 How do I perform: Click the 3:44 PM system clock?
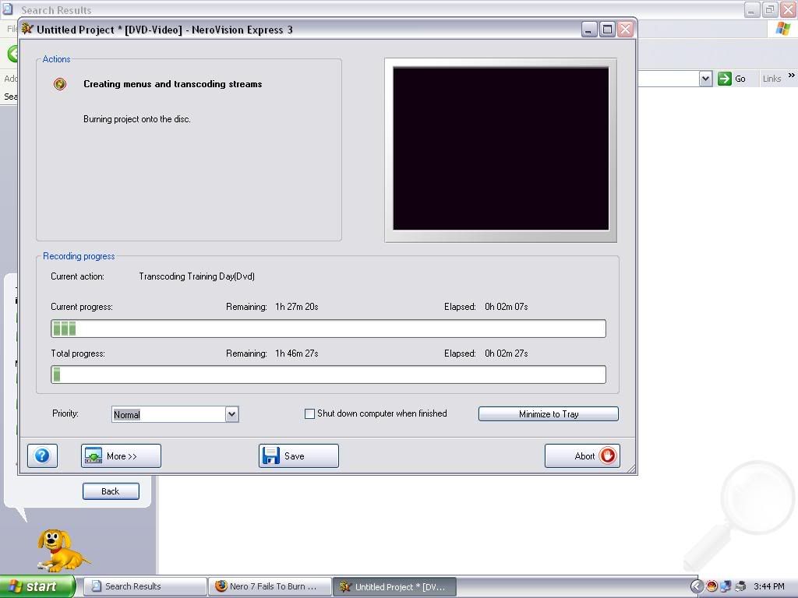click(x=769, y=586)
